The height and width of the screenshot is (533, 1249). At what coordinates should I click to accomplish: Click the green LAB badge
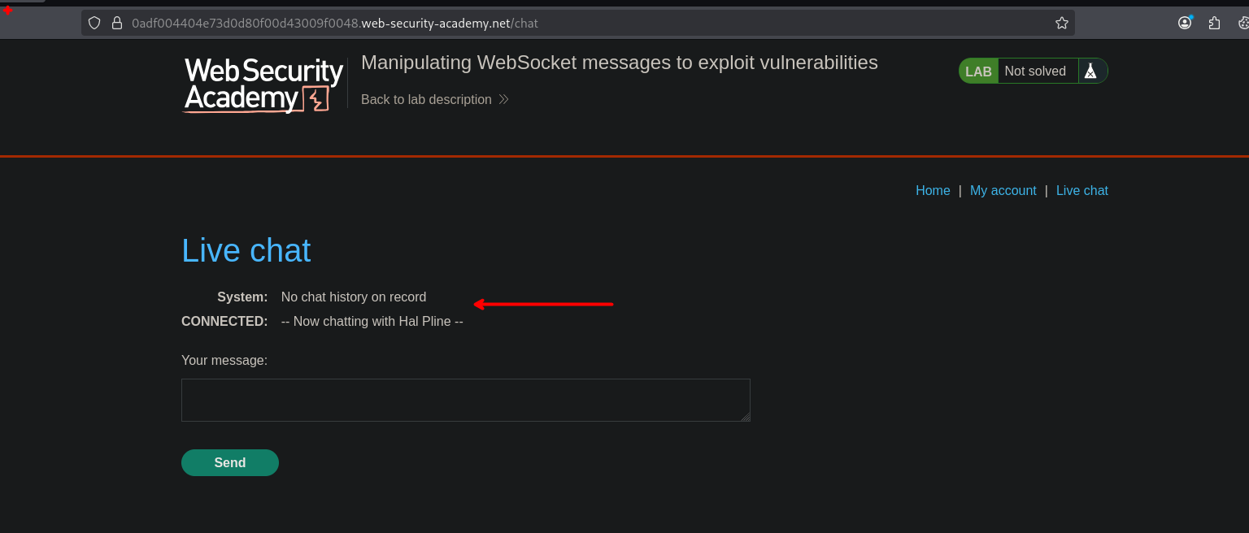coord(978,71)
